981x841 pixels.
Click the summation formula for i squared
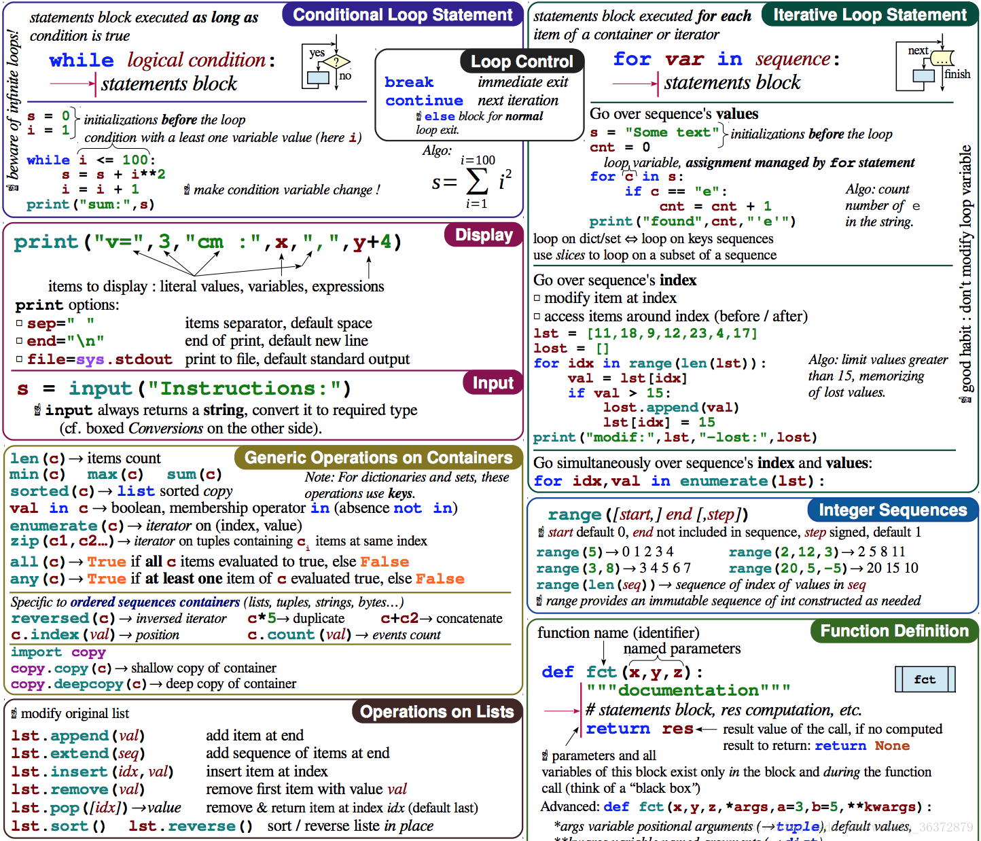pos(471,181)
